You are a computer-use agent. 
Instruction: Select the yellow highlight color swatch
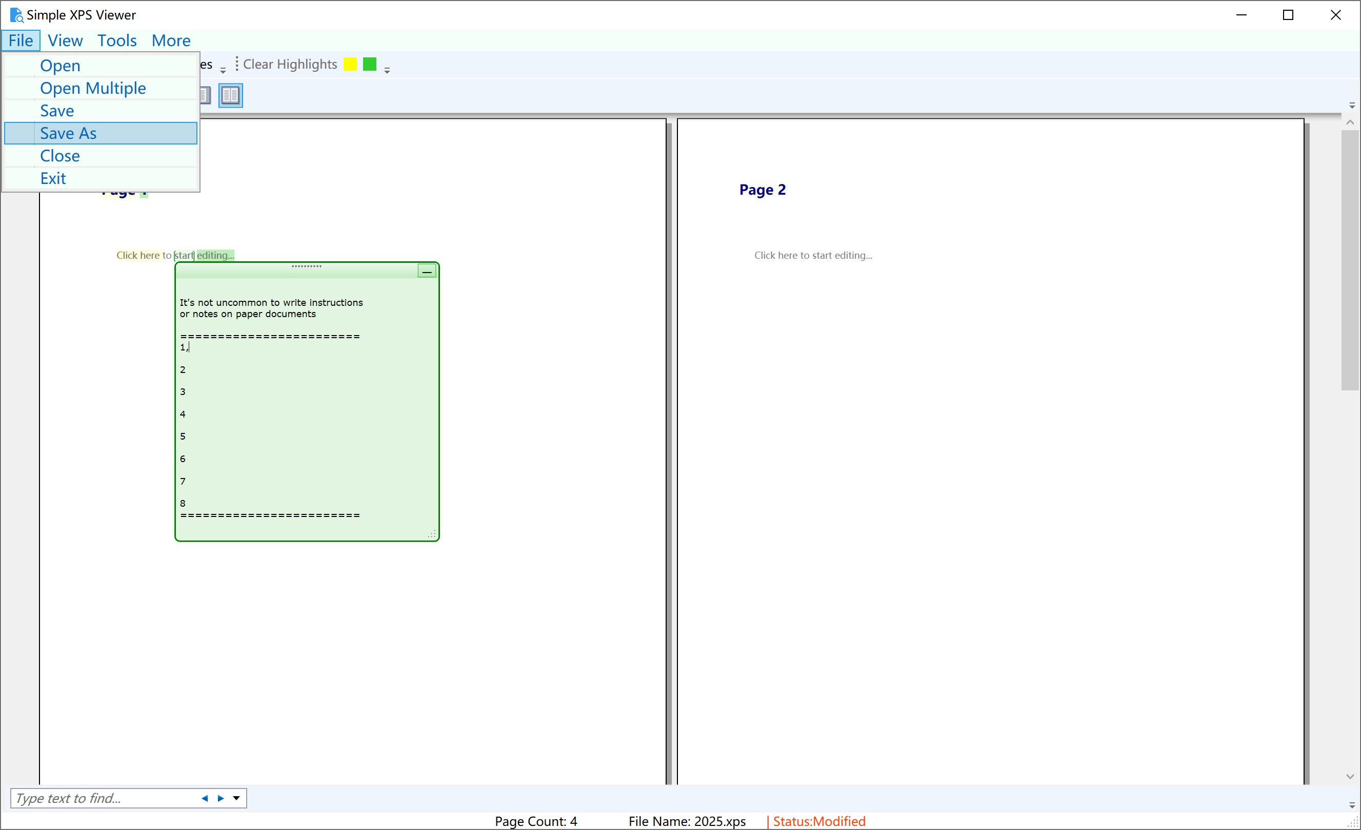pyautogui.click(x=349, y=64)
